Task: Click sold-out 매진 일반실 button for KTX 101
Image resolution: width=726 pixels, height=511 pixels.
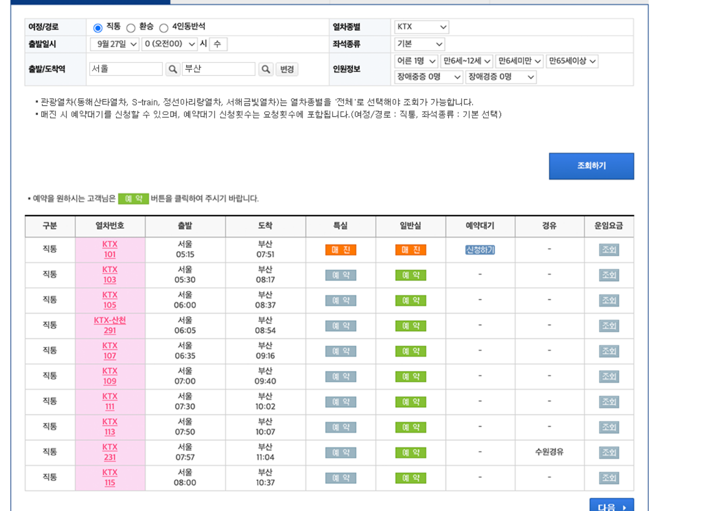Action: [410, 250]
